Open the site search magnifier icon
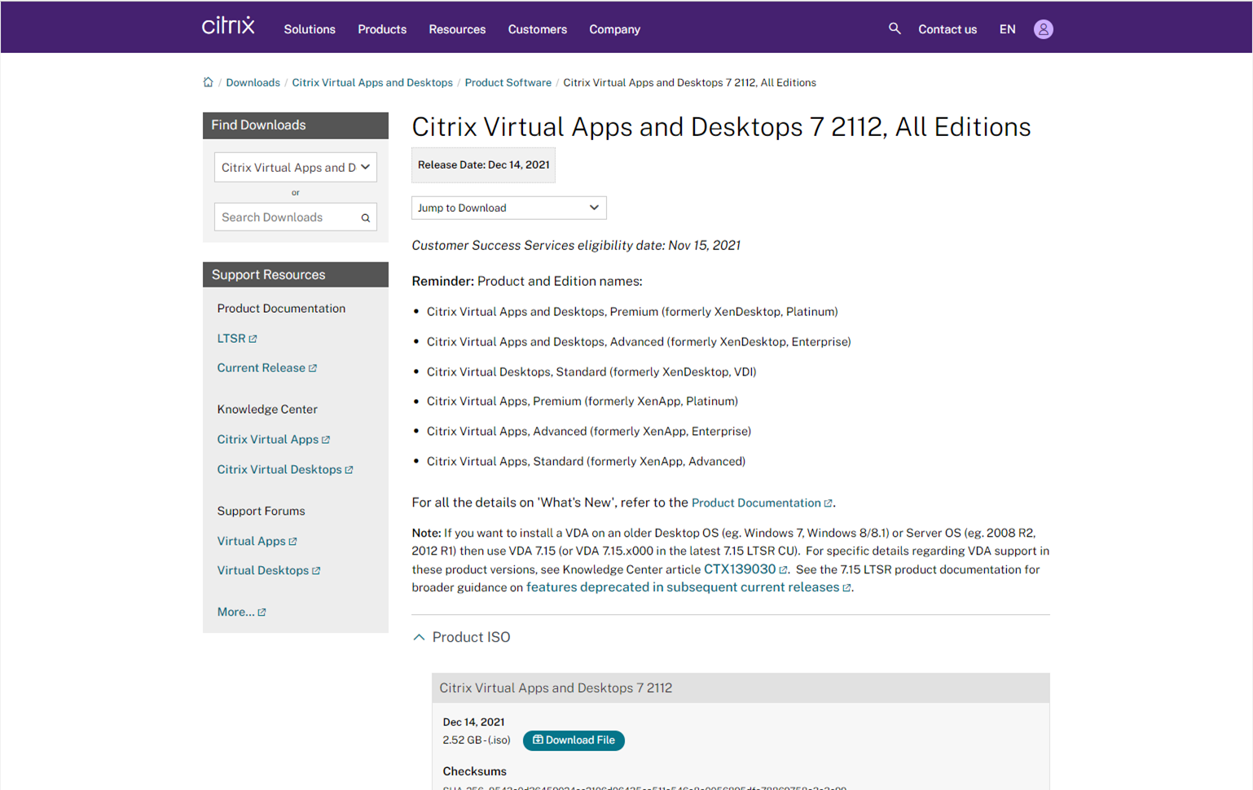This screenshot has width=1253, height=790. (895, 29)
